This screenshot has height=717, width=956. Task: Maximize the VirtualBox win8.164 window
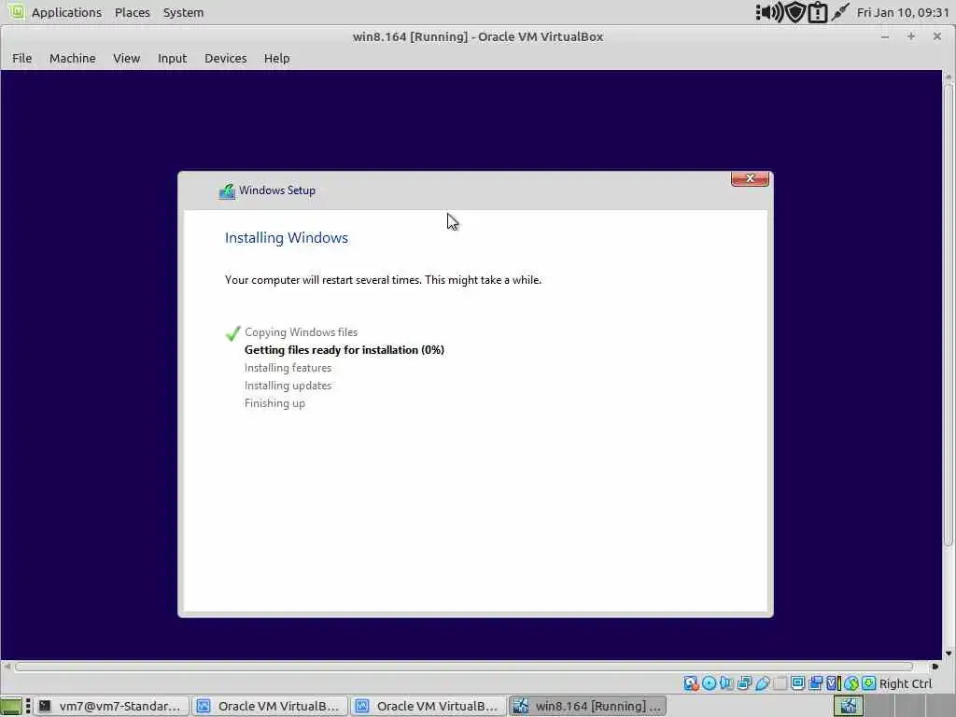point(911,36)
